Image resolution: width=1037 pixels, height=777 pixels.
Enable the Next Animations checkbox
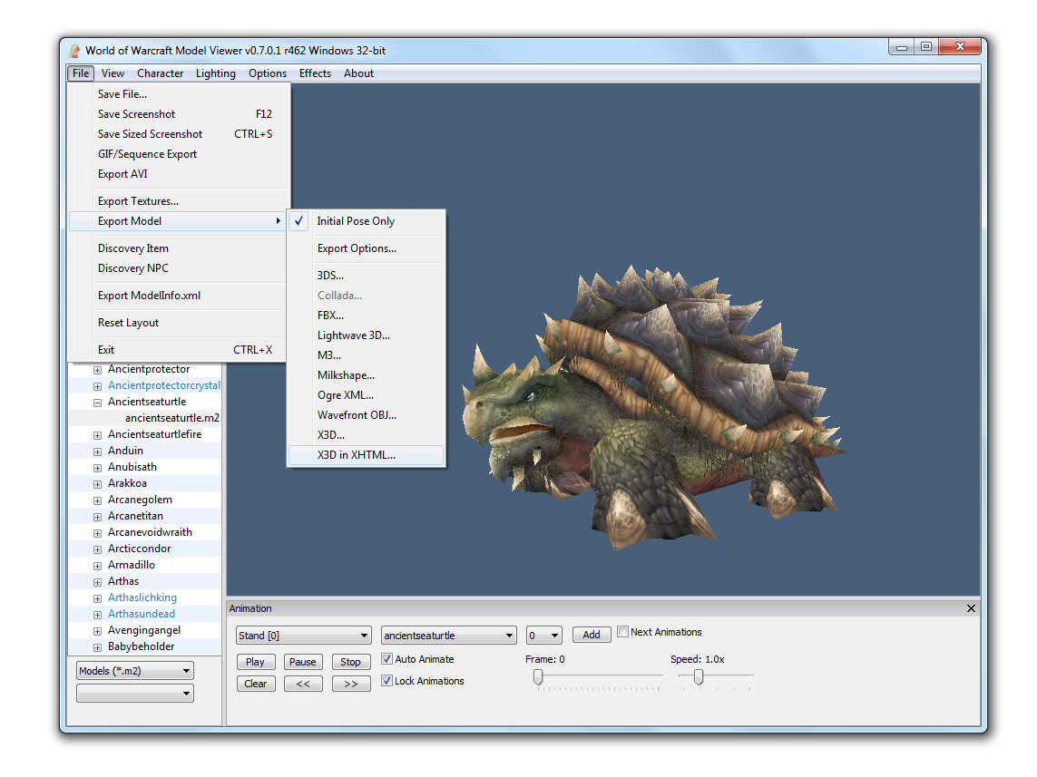point(622,632)
